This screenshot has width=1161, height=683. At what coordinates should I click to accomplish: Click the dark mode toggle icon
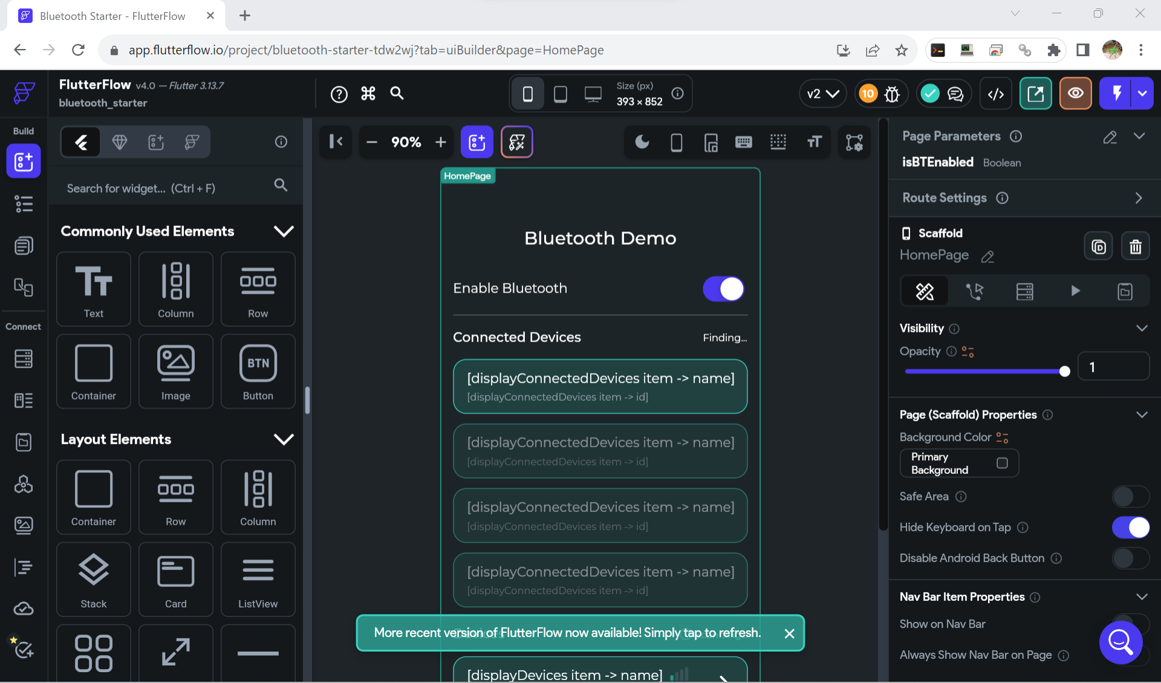[642, 142]
